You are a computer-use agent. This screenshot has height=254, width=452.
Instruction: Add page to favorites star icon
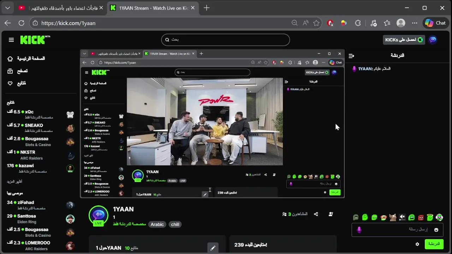pos(316,23)
